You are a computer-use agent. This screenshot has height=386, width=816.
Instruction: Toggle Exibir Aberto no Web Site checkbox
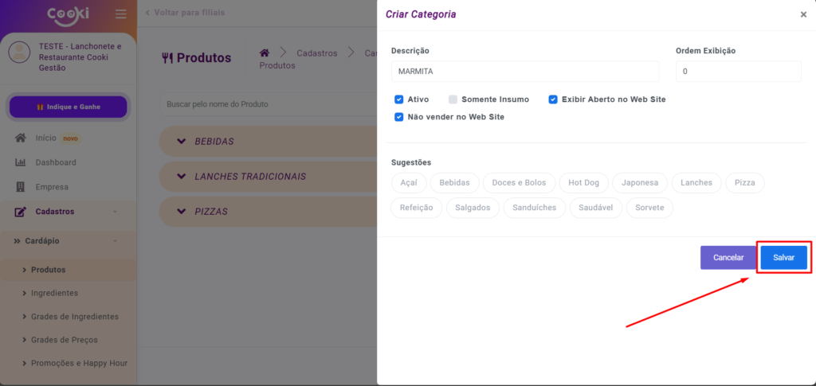point(553,99)
